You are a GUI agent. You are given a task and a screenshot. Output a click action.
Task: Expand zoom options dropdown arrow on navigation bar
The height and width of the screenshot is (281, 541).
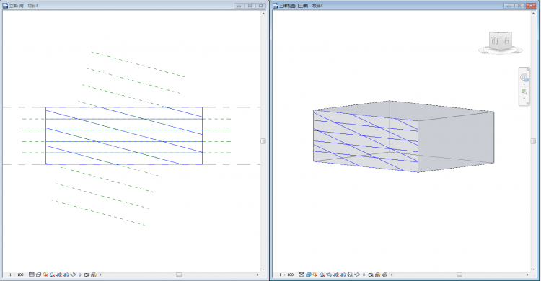click(524, 98)
